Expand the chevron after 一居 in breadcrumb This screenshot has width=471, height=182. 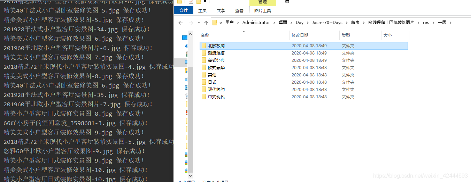pyautogui.click(x=450, y=23)
